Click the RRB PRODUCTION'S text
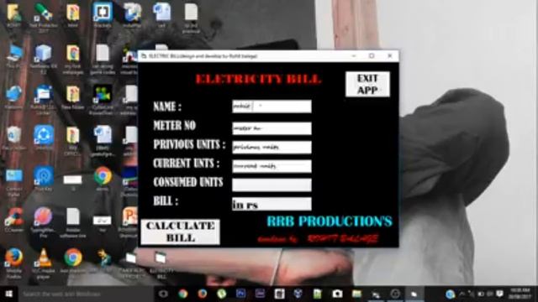This screenshot has height=302, width=538. click(330, 221)
